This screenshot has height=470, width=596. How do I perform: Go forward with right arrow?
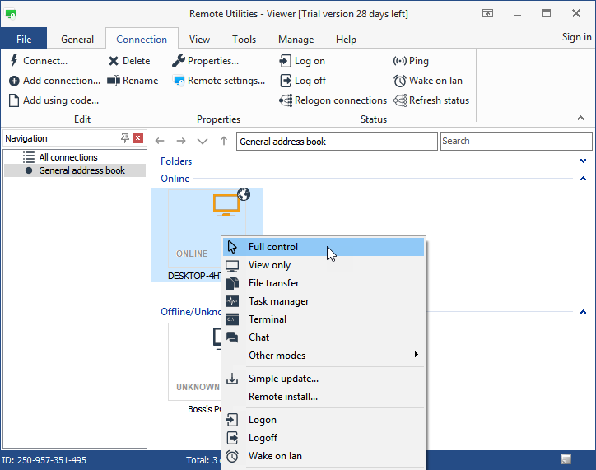(x=181, y=141)
